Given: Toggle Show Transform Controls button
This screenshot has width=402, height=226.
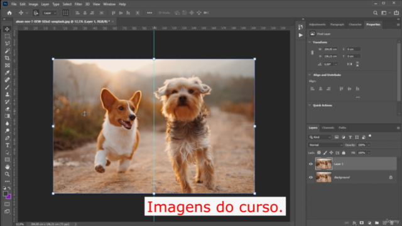Looking at the screenshot, I should [65, 13].
